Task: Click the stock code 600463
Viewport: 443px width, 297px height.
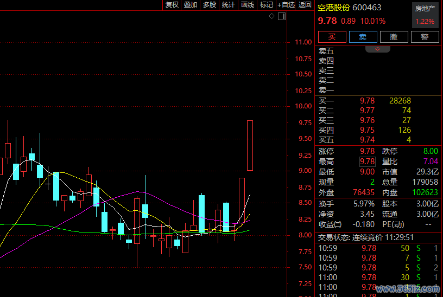Action: click(x=366, y=8)
